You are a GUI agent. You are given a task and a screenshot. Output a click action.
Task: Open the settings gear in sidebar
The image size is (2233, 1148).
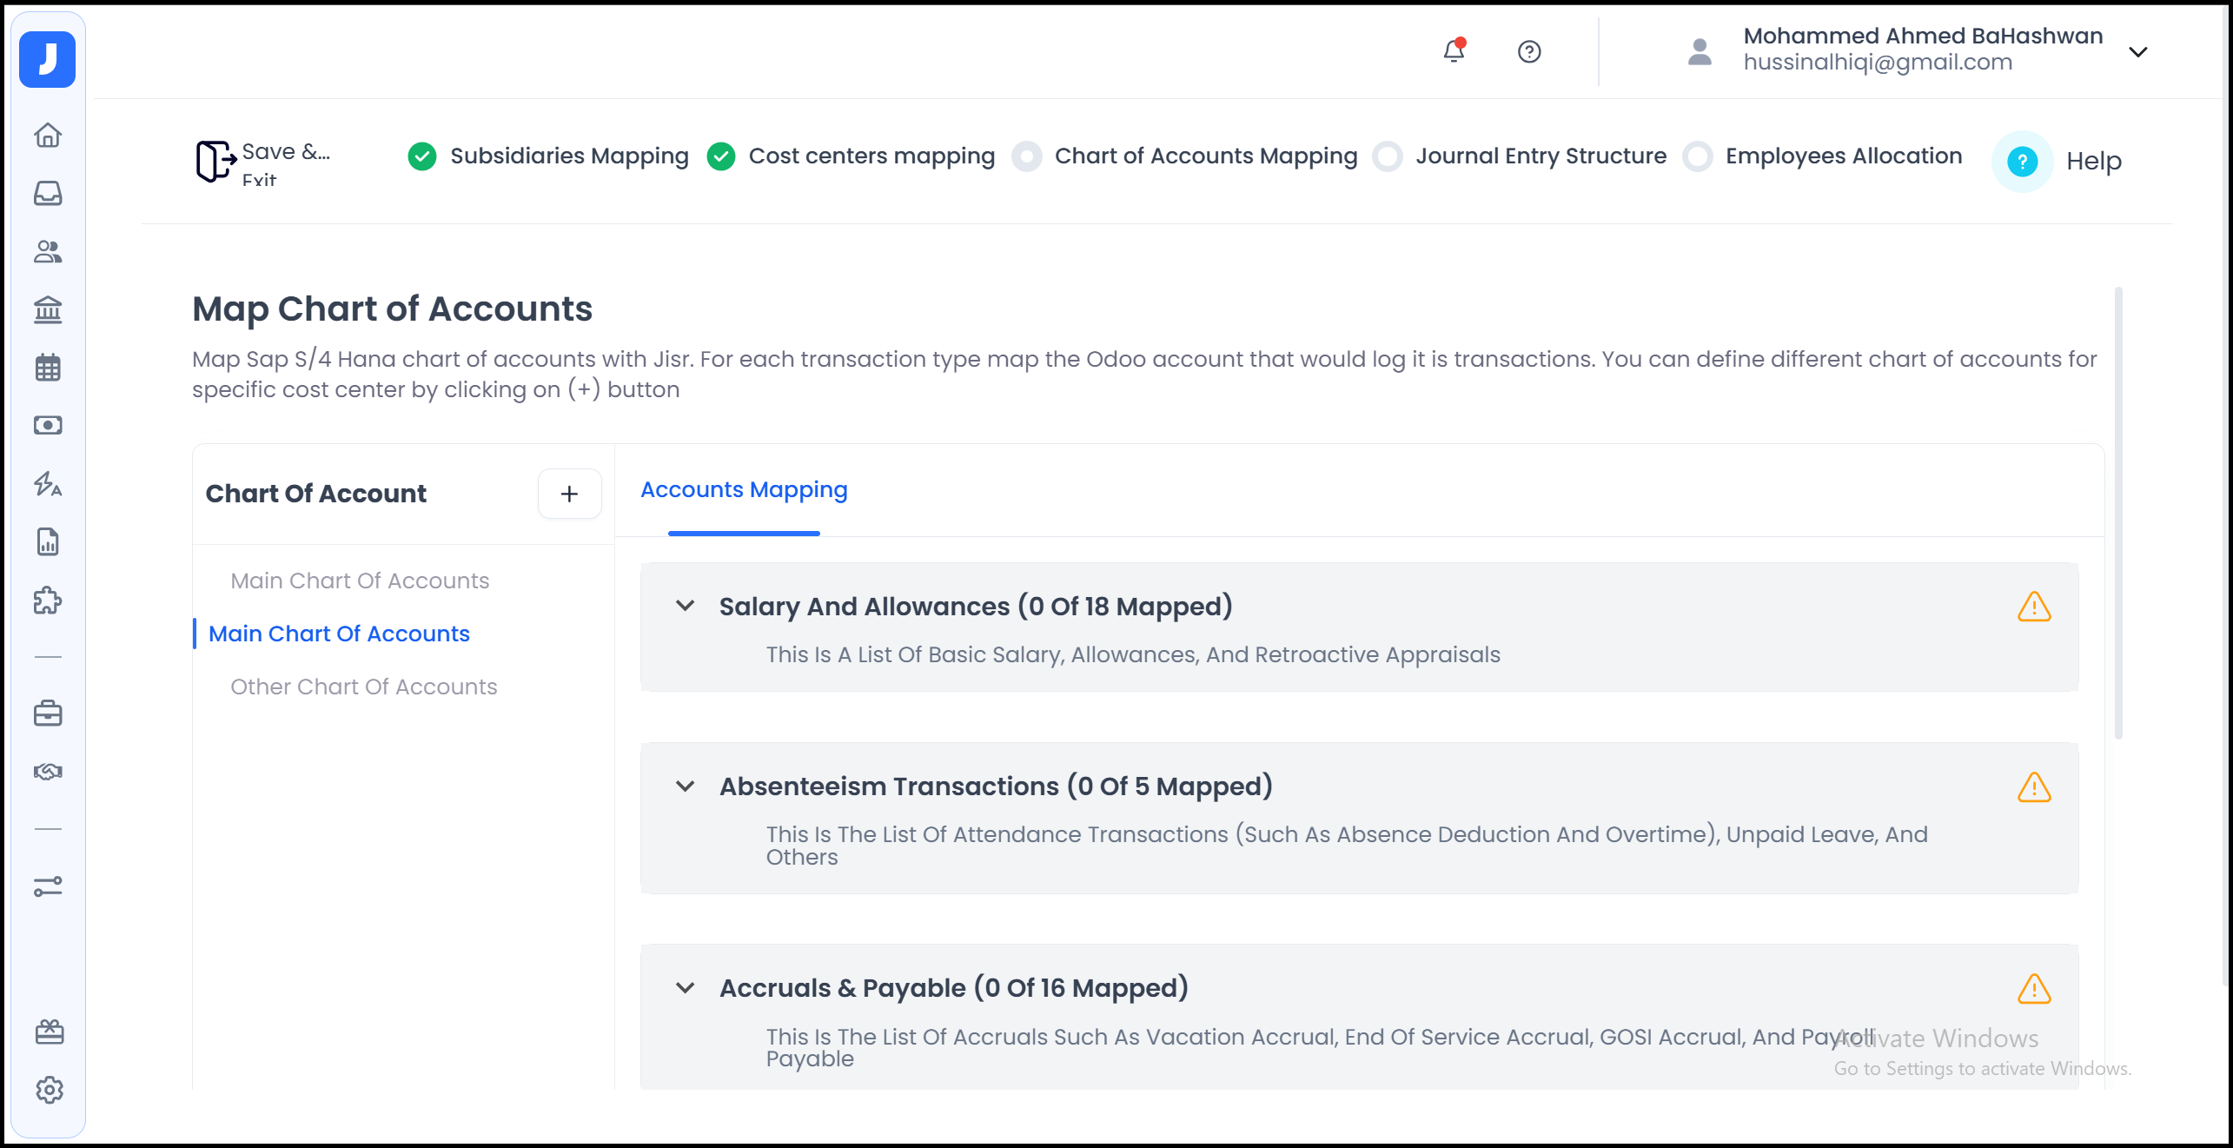pos(50,1090)
